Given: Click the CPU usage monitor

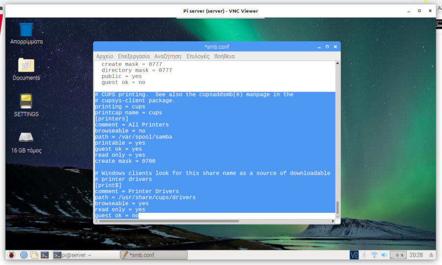Looking at the screenshot, I should tap(398, 255).
